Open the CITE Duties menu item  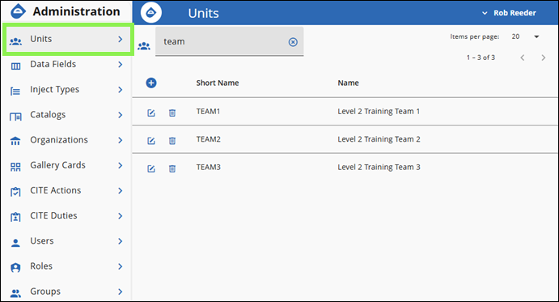66,216
